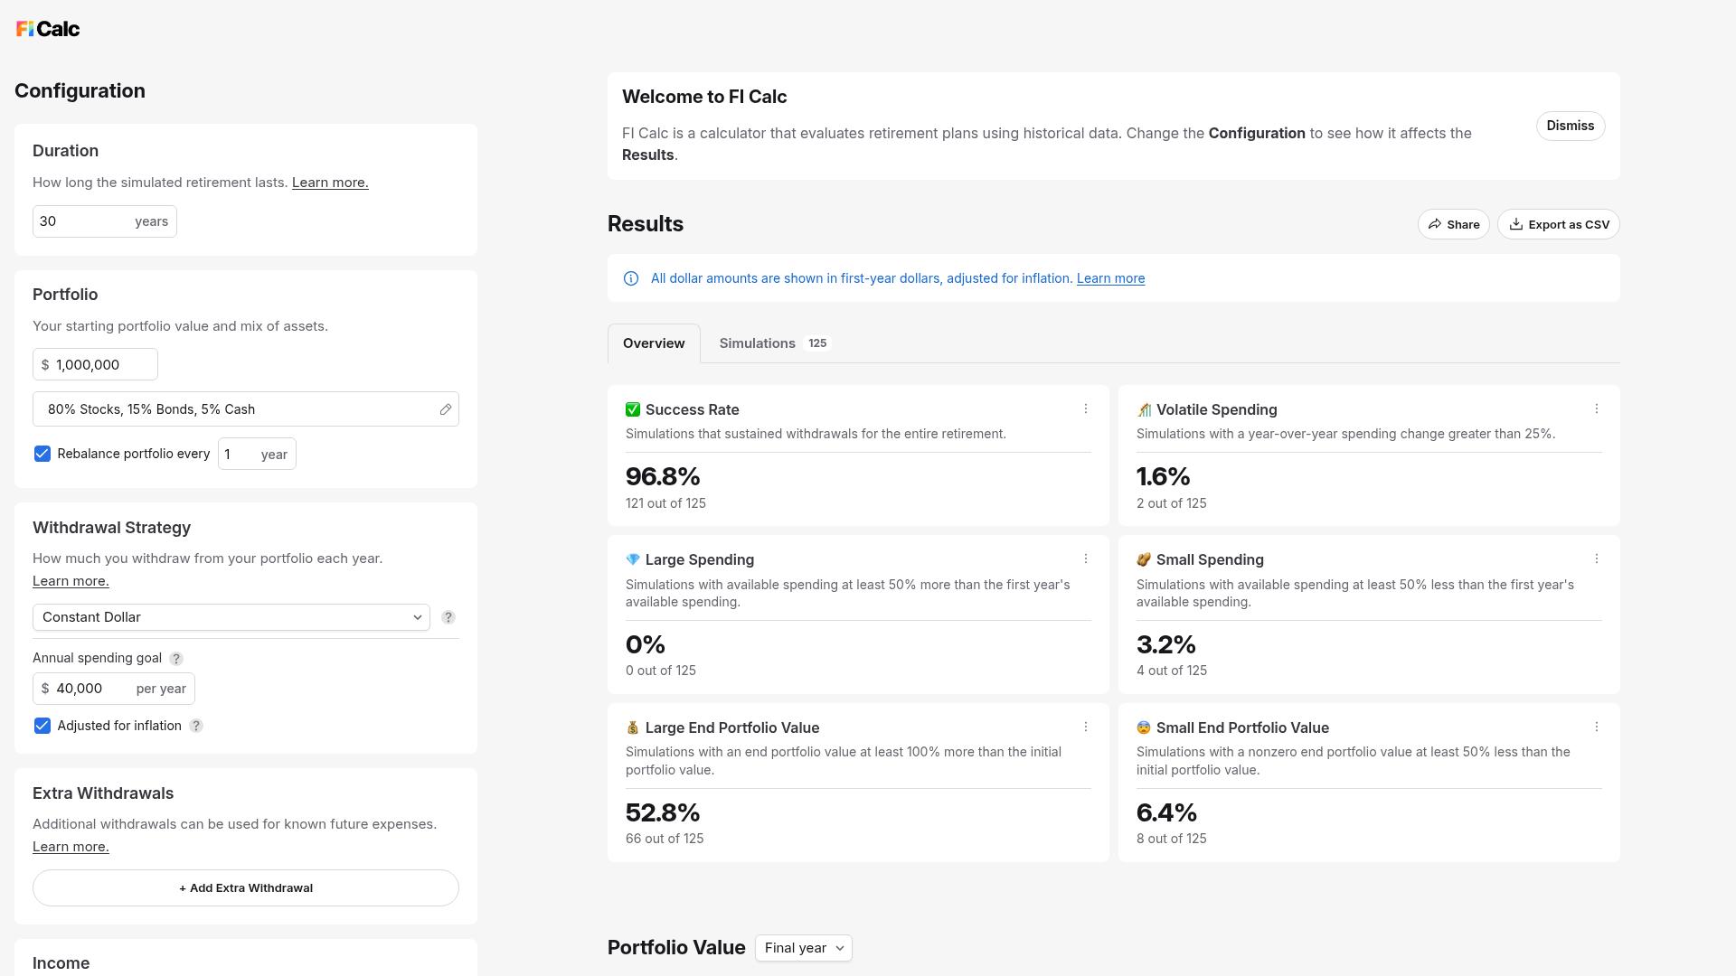Click Add Extra Withdrawal button
The height and width of the screenshot is (976, 1736).
tap(246, 888)
